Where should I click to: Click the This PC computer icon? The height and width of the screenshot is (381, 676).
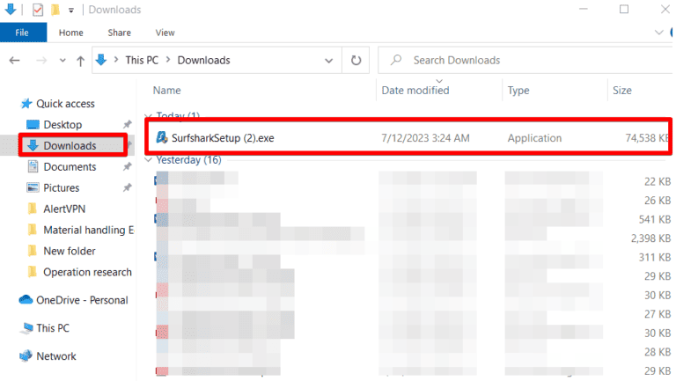[26, 328]
